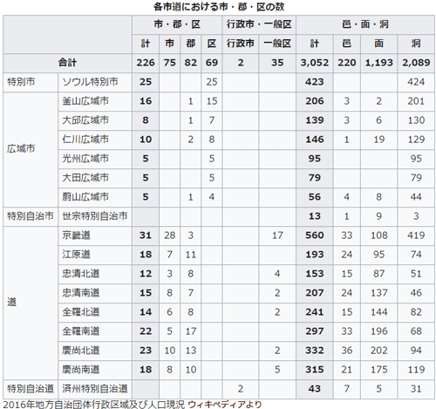Click the value 332 in 慶尚北道 row
Viewport: 436px width, 409px height.
(x=315, y=351)
